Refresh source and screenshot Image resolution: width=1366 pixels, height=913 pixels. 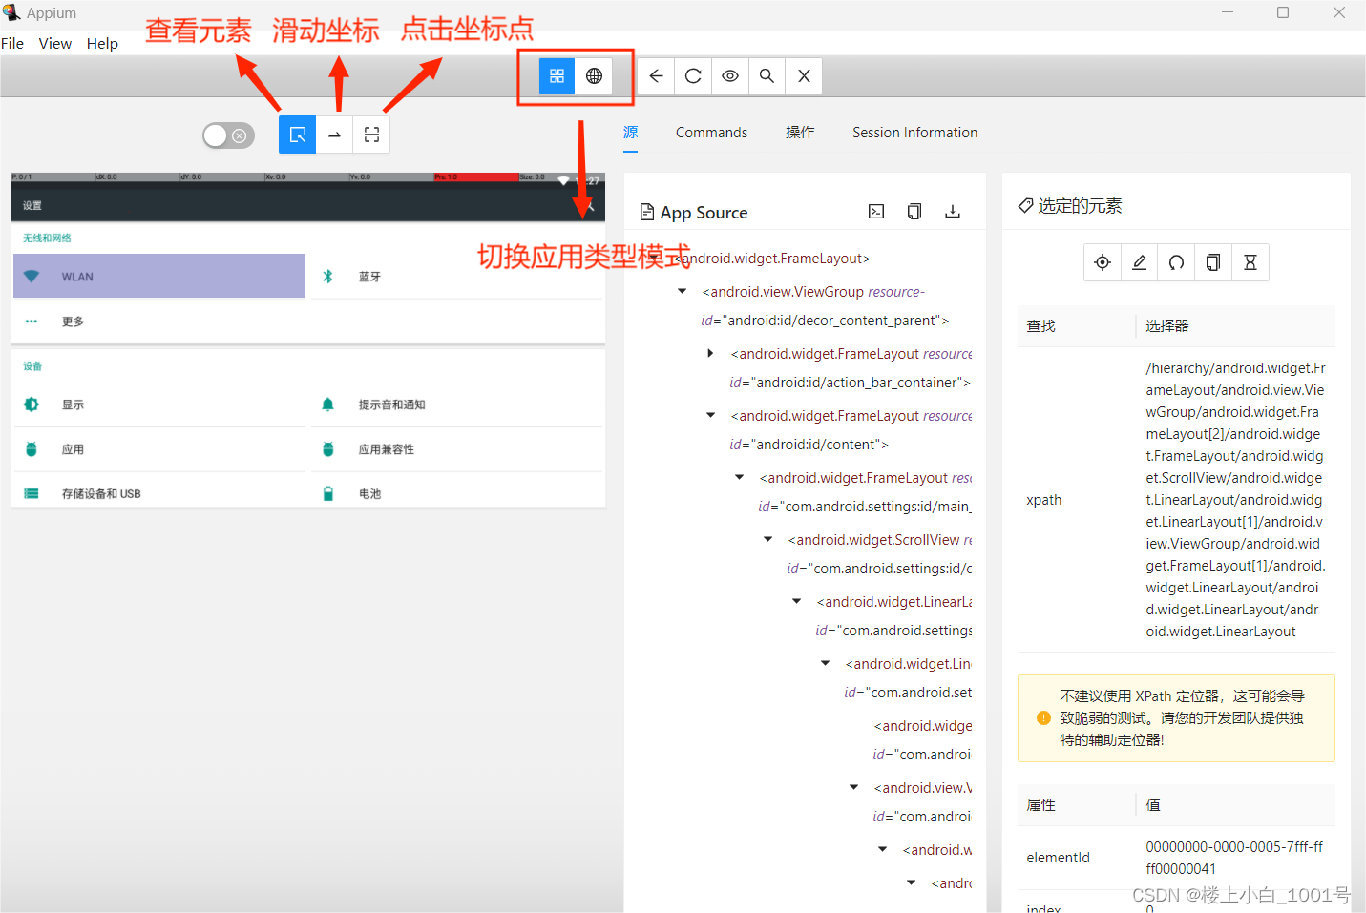693,76
